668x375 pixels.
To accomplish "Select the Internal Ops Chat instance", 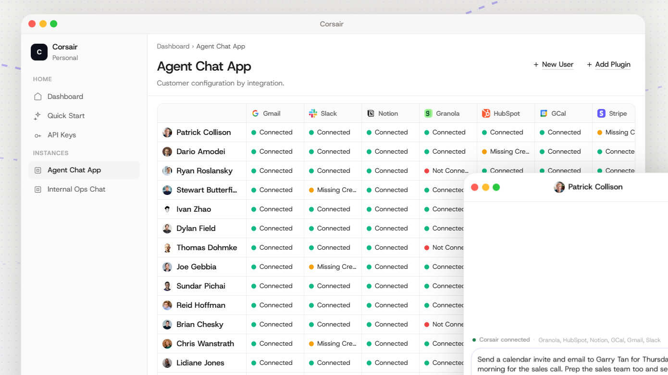I will click(84, 190).
